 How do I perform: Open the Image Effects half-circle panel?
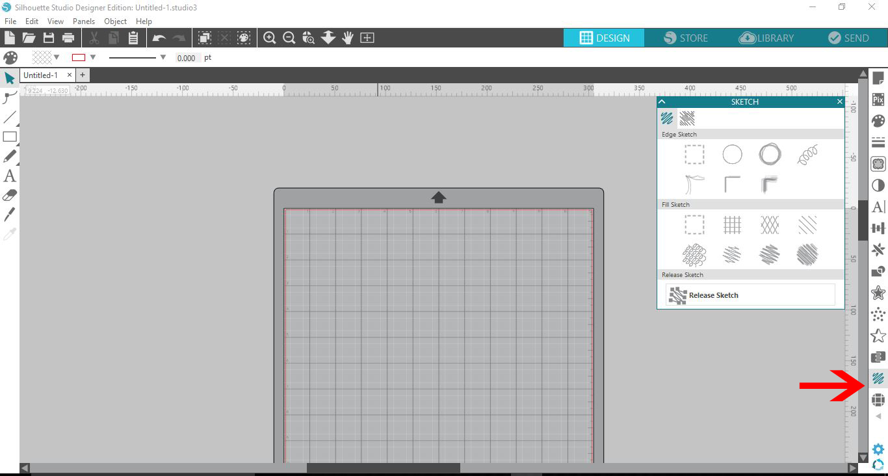[x=878, y=185]
